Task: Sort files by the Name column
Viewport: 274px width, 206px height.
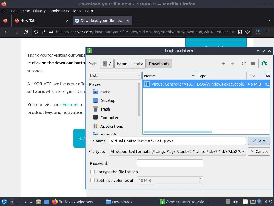Action: (x=169, y=76)
